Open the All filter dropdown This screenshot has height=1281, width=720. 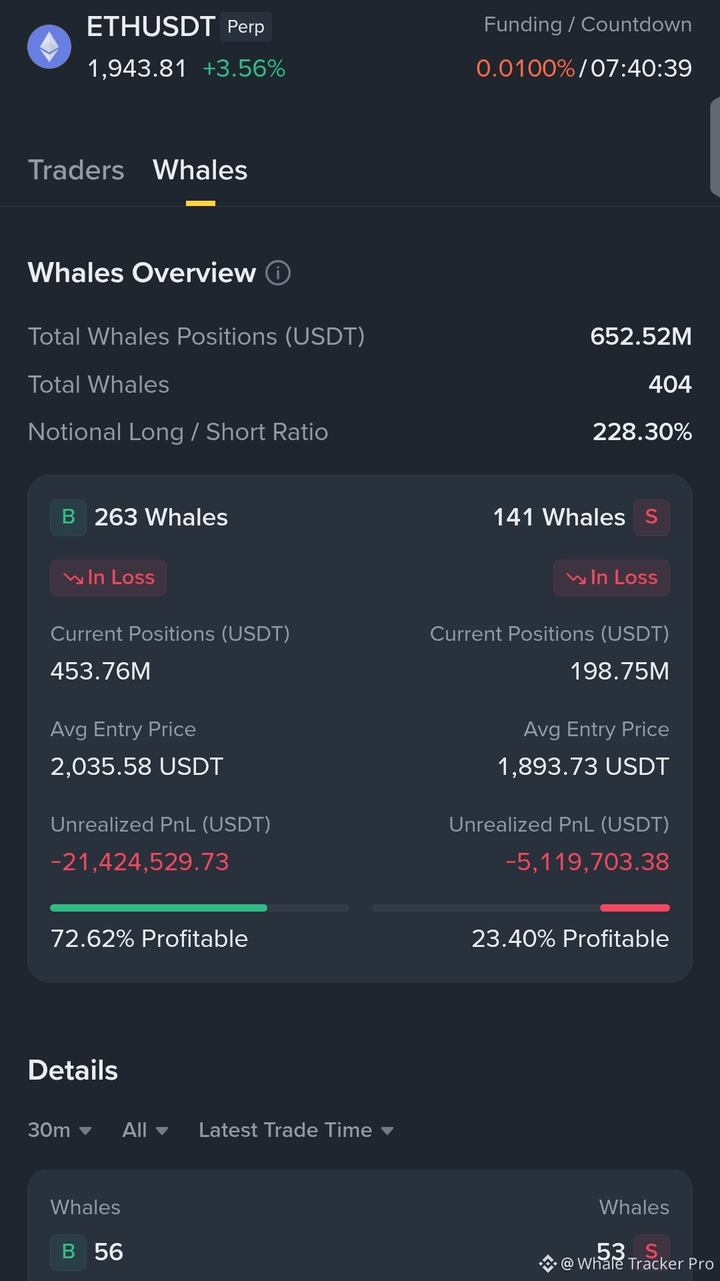tap(145, 1130)
